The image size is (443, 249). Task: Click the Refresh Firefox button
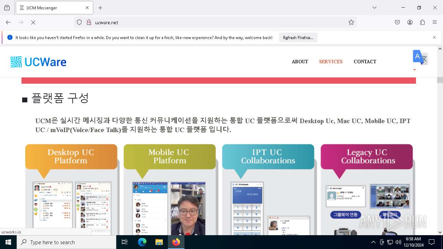click(x=298, y=37)
